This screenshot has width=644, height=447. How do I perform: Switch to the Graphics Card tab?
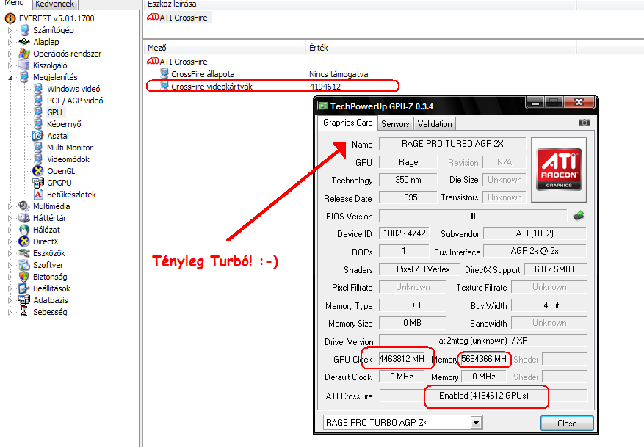point(347,123)
